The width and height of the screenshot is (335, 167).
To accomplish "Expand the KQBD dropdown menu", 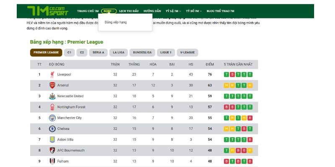I will (109, 11).
